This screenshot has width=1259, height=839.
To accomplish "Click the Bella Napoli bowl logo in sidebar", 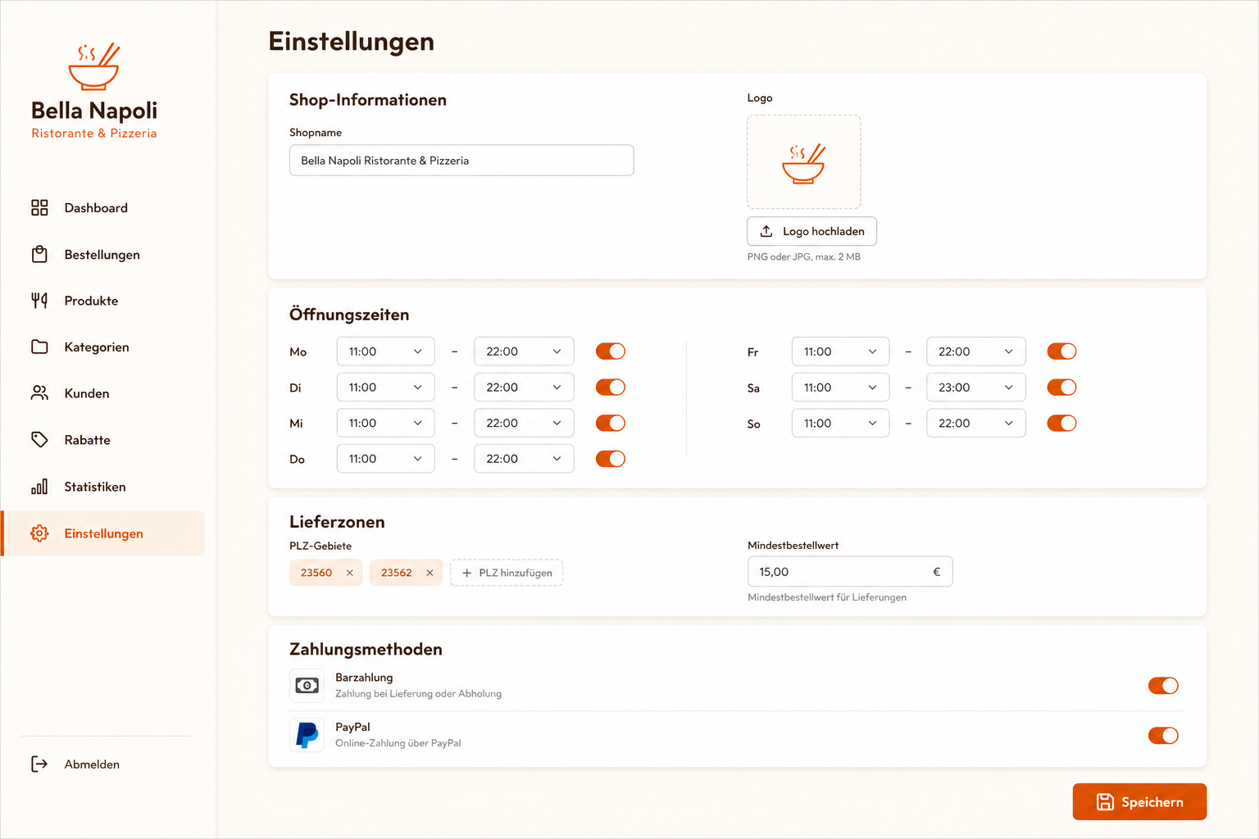I will pyautogui.click(x=94, y=66).
